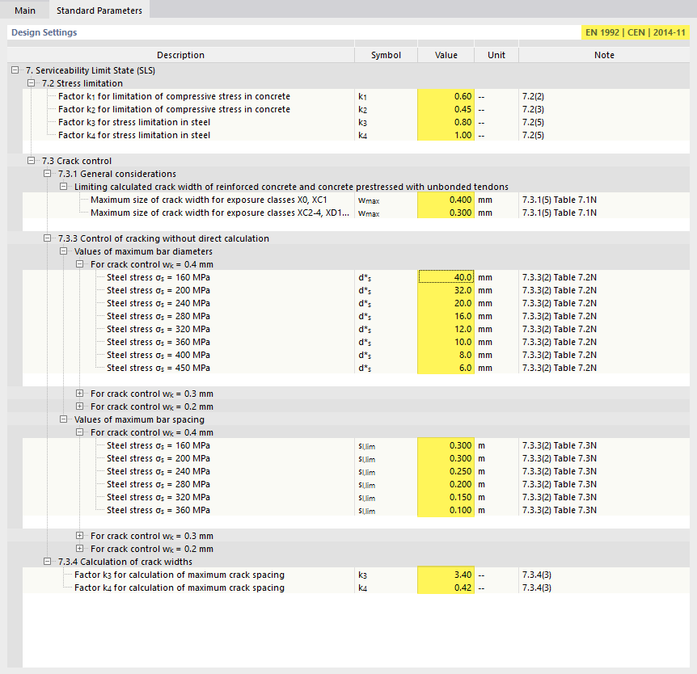Collapse 7.3.4 Calculation of crack widths
697x674 pixels.
(x=47, y=562)
